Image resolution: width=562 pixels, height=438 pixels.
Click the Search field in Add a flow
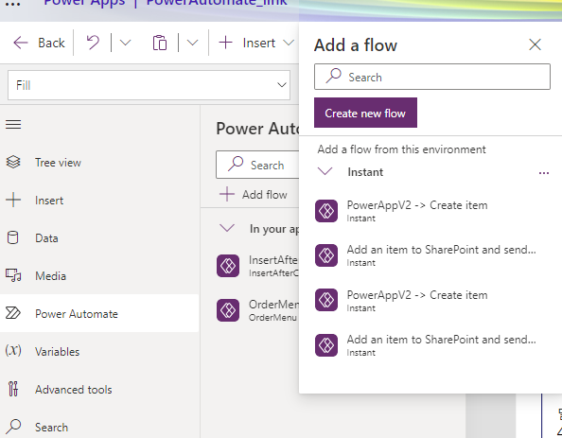432,77
